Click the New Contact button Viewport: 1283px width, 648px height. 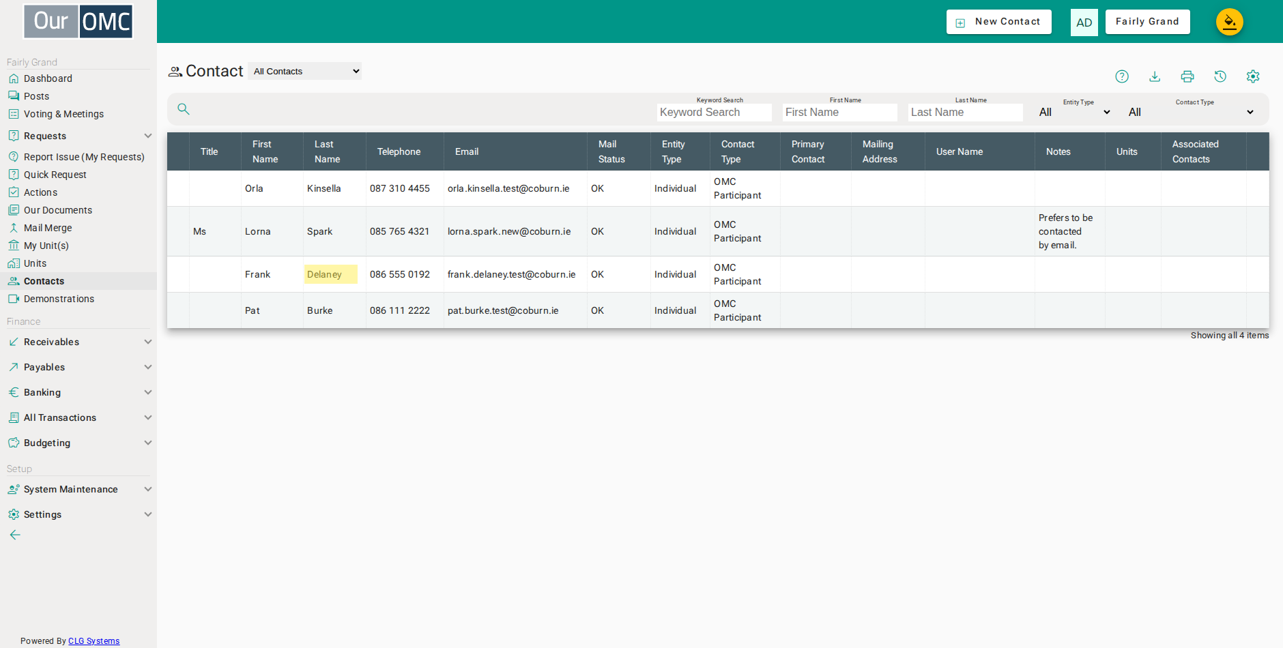coord(999,22)
